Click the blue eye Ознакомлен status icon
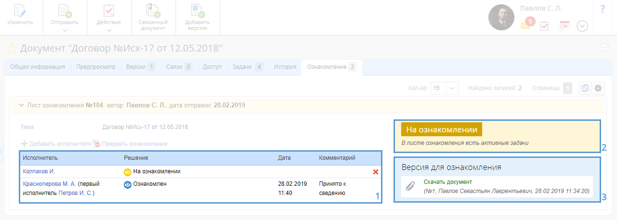 coord(128,184)
